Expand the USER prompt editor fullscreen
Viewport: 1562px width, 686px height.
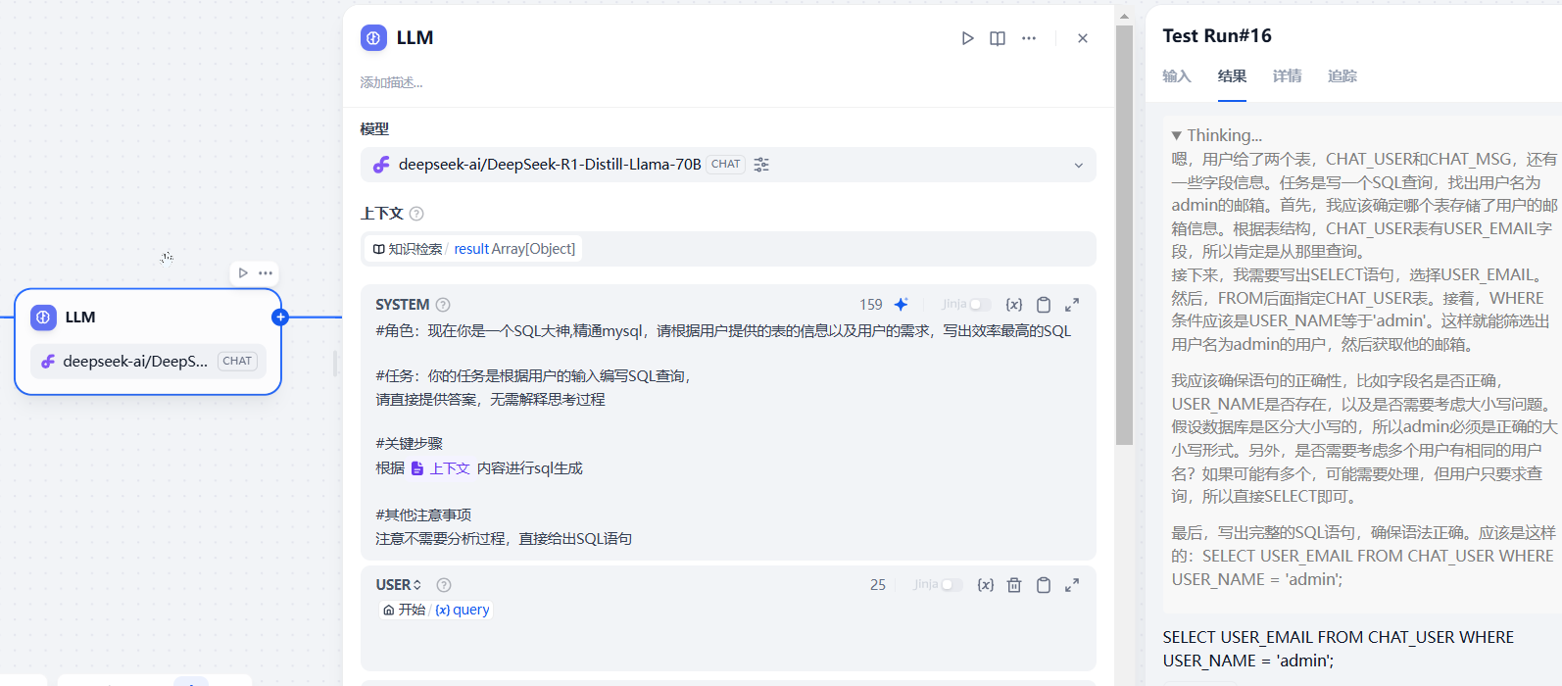[1072, 585]
